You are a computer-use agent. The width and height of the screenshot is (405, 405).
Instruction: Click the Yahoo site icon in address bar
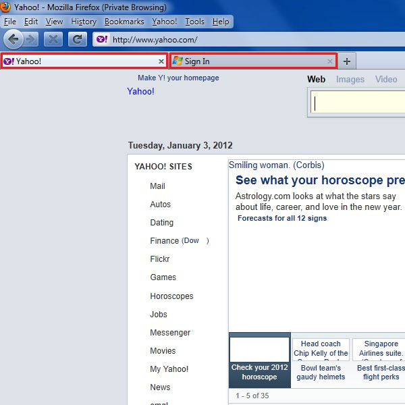102,39
